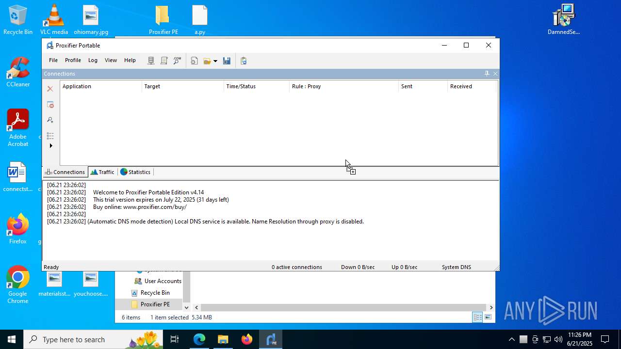Viewport: 621px width, 349px height.
Task: Click the taskbar search box
Action: (x=94, y=339)
